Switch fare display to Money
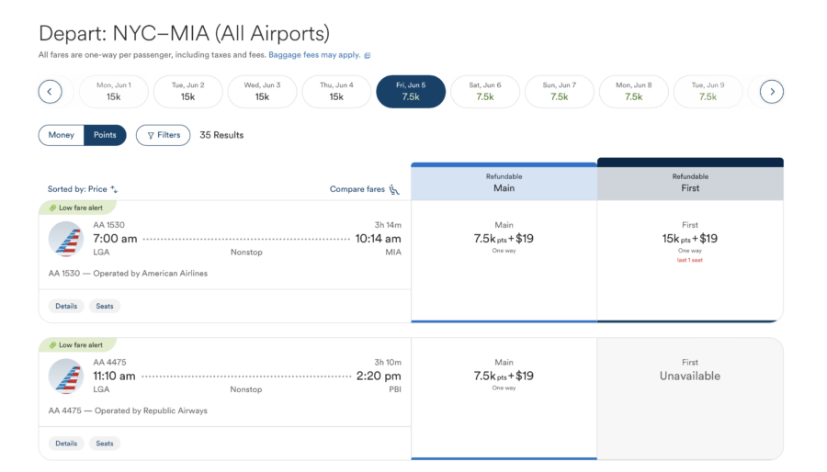 pyautogui.click(x=62, y=135)
